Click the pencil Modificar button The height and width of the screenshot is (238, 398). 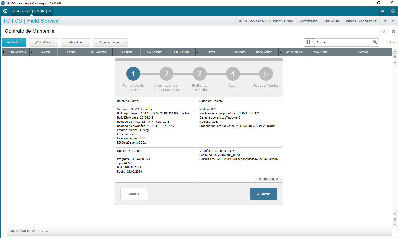coord(43,42)
